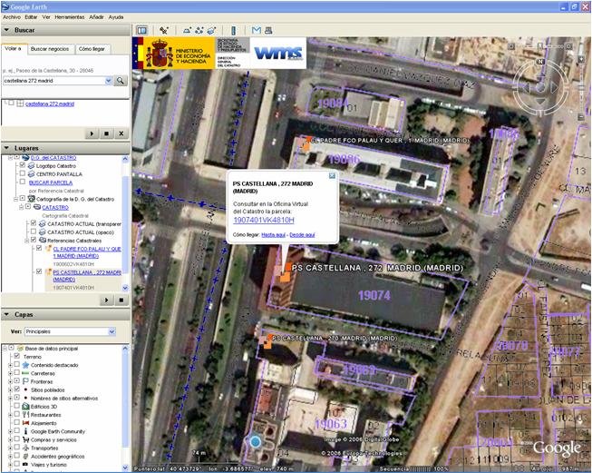The image size is (592, 473).
Task: Select the add path tool
Action: [x=199, y=30]
